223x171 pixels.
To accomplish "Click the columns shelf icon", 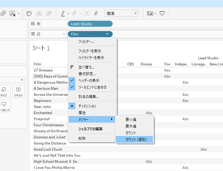I will (x=33, y=23).
